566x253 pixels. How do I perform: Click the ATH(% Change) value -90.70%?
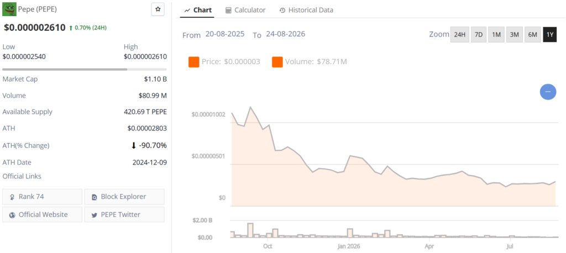point(153,145)
